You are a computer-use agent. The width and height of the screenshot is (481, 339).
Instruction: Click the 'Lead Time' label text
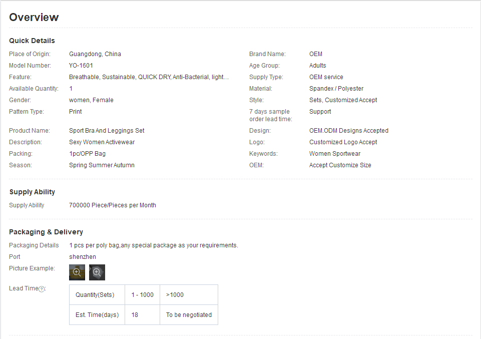coord(24,288)
